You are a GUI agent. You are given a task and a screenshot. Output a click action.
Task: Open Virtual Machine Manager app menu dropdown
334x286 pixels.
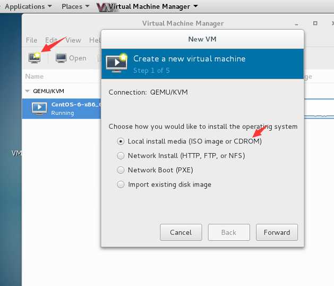tap(153, 6)
